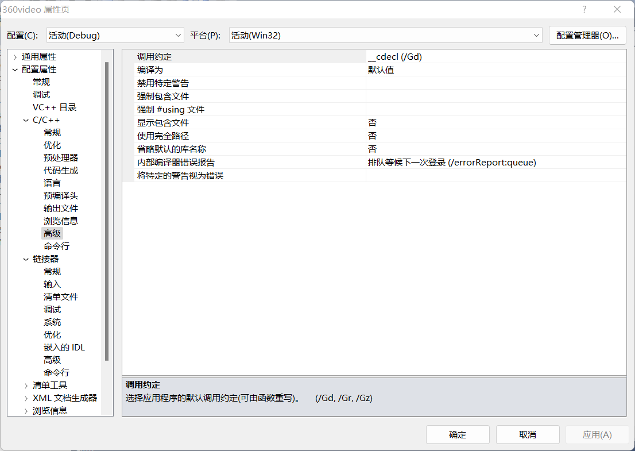Click the 配置管理器(O) button

click(587, 35)
